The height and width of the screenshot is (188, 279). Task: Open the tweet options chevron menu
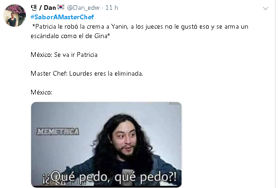click(x=265, y=8)
